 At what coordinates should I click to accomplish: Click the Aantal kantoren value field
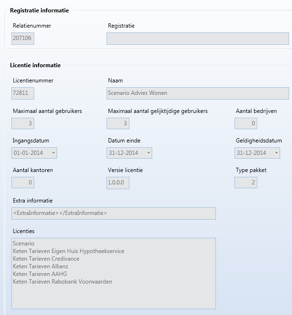[23, 183]
